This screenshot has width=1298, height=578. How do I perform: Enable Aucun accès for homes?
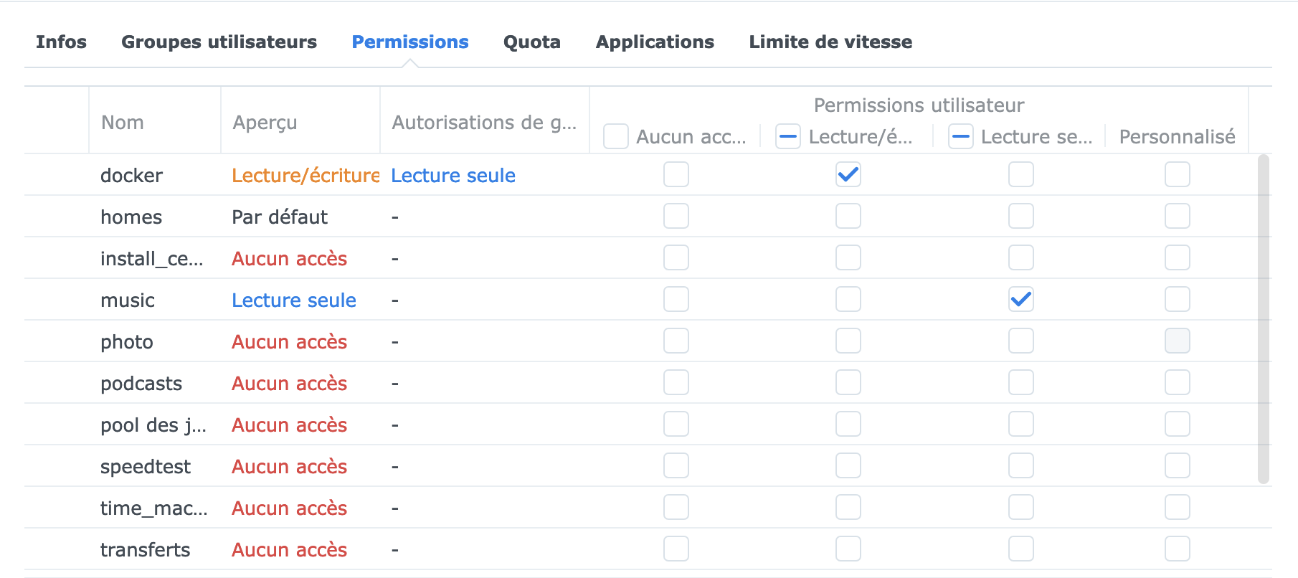tap(676, 216)
